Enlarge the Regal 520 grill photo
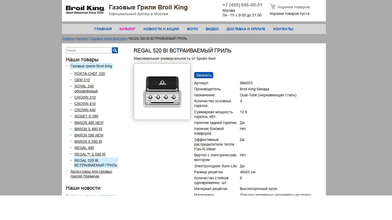392x220 pixels. (162, 92)
